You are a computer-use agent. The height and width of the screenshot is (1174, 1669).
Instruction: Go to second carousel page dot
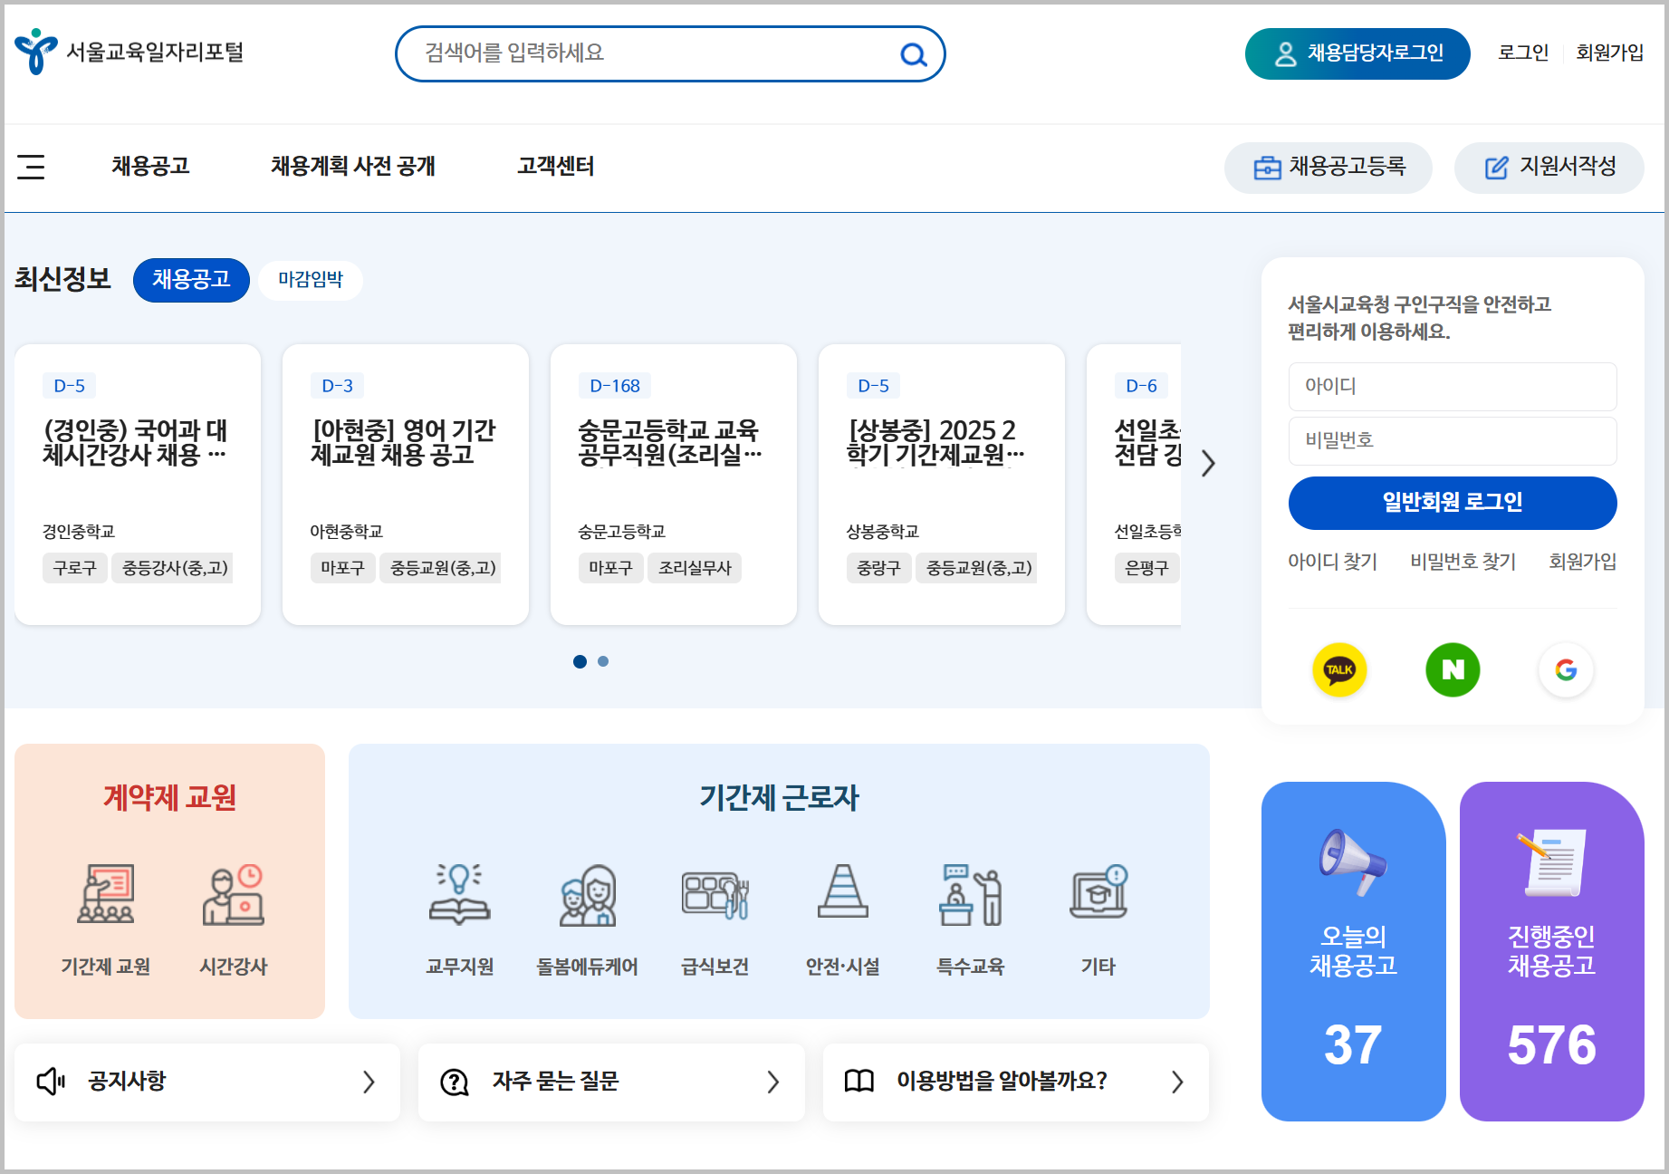[603, 661]
